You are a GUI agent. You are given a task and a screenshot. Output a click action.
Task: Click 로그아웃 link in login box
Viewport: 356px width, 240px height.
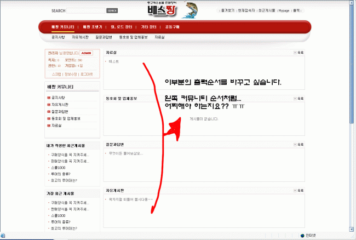pyautogui.click(x=87, y=75)
